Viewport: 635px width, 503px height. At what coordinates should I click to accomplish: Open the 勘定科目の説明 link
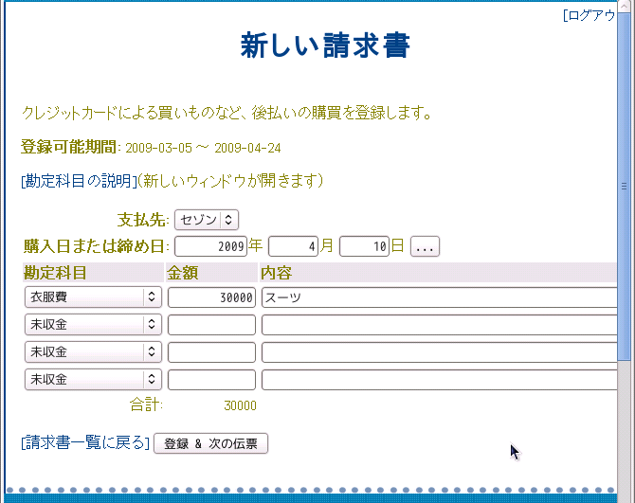click(x=79, y=181)
